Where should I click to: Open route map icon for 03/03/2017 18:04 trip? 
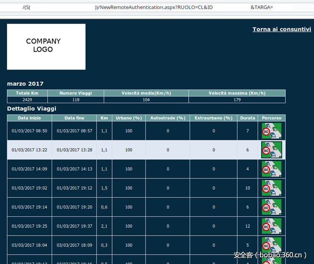(271, 245)
